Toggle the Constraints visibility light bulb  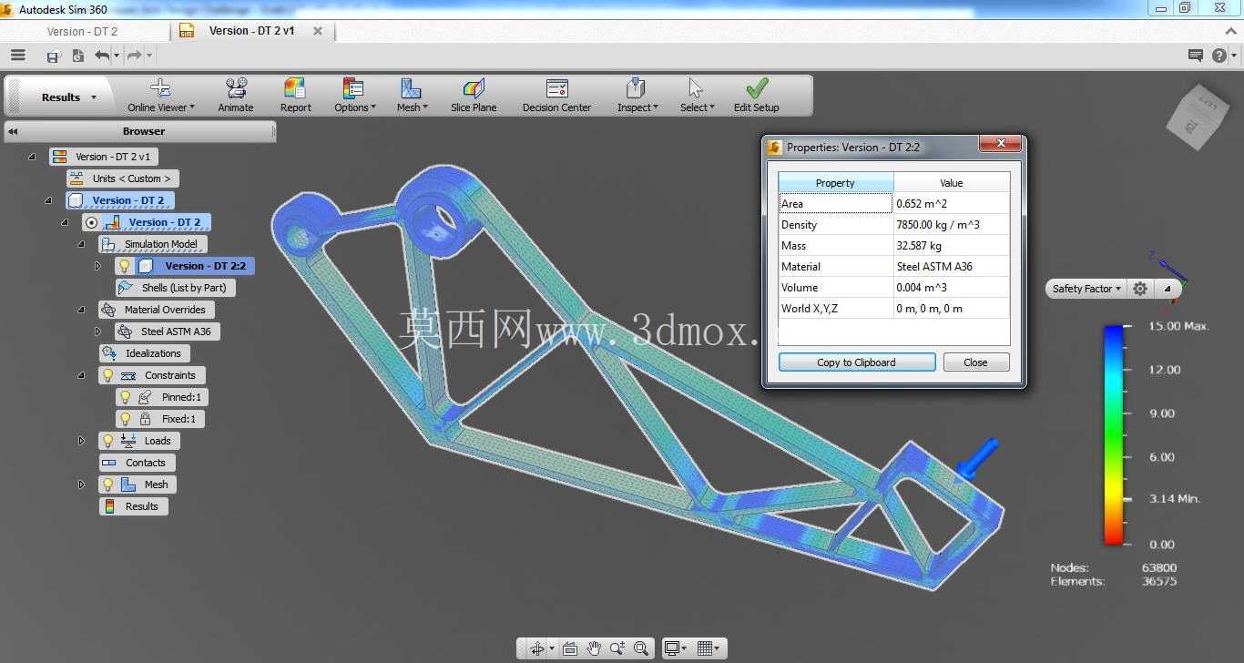(x=107, y=375)
